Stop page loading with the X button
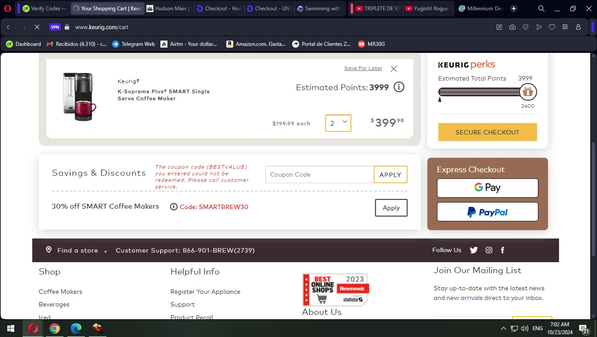Screen dimensions: 597x337 point(37,27)
